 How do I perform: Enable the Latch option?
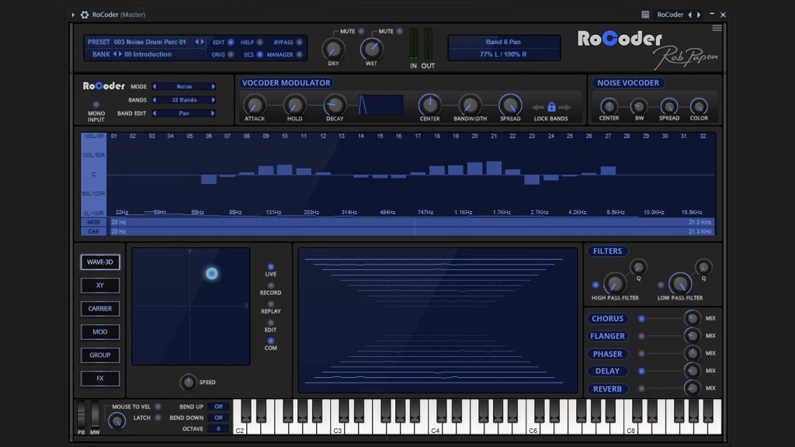tap(158, 418)
